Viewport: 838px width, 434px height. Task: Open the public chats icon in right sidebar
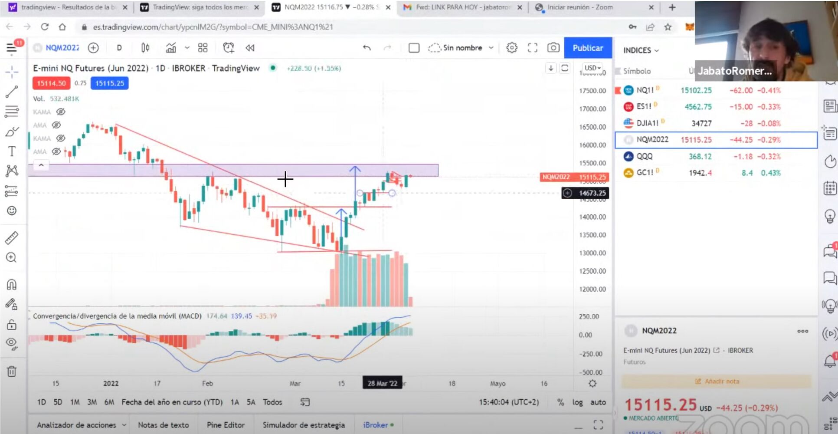(x=830, y=251)
